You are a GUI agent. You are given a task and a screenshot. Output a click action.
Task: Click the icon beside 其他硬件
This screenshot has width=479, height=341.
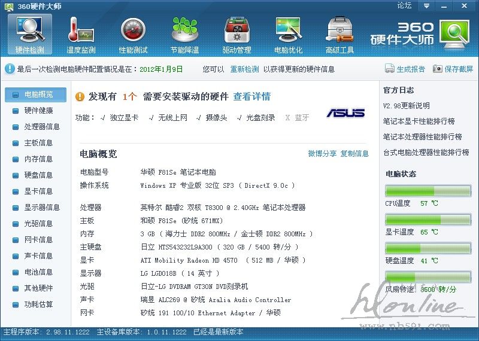coord(16,289)
